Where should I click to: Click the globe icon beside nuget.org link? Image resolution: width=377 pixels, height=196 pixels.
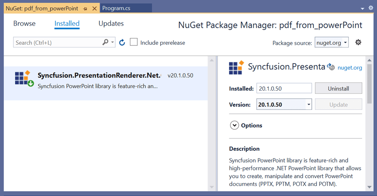point(331,67)
